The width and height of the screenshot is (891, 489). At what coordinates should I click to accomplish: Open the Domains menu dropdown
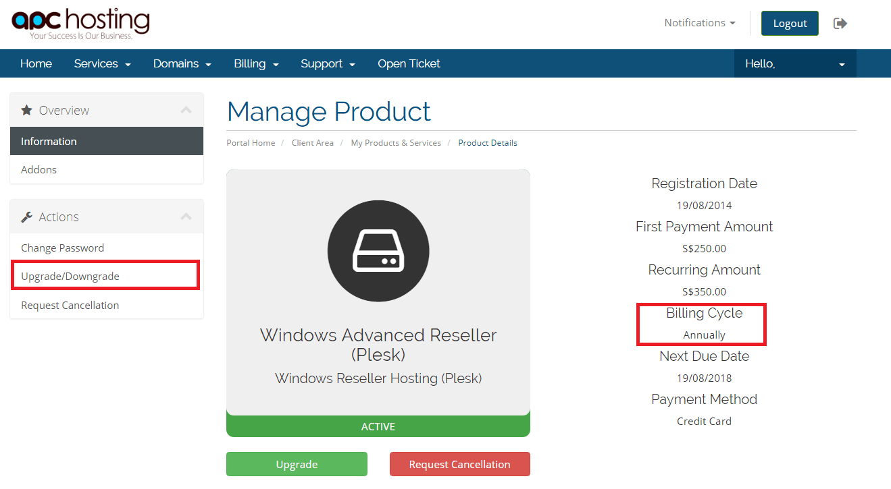(x=182, y=63)
